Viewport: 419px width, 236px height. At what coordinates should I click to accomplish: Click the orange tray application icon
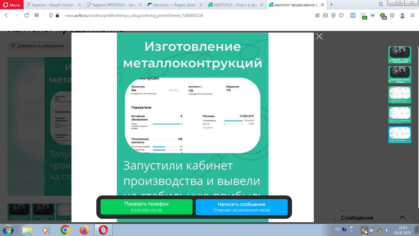364,230
